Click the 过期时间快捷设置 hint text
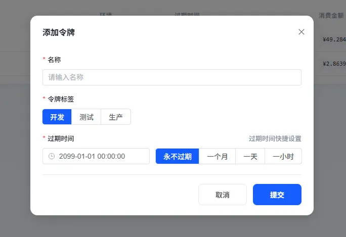This screenshot has width=346, height=237. point(275,138)
